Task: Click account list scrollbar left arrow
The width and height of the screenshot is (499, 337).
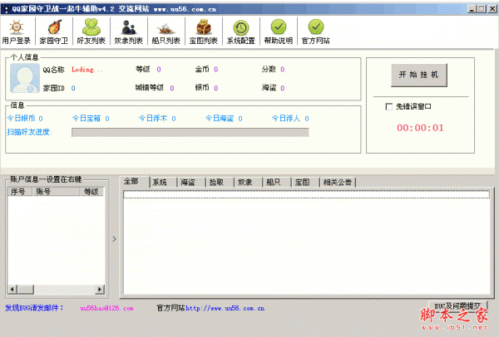Action: pos(12,289)
